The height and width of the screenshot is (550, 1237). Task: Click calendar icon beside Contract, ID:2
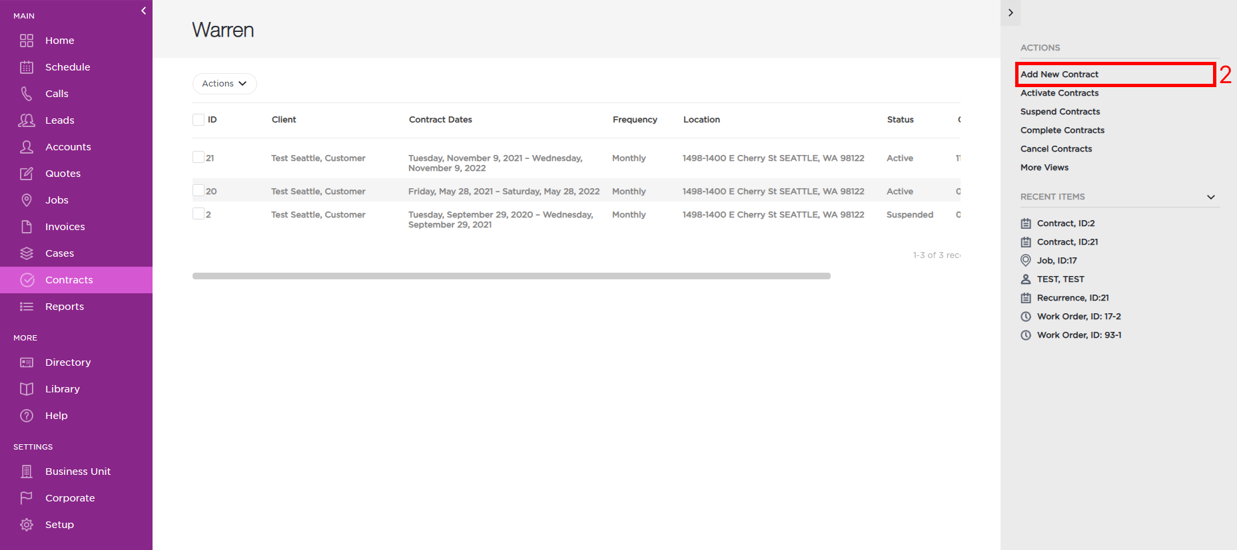(x=1026, y=223)
